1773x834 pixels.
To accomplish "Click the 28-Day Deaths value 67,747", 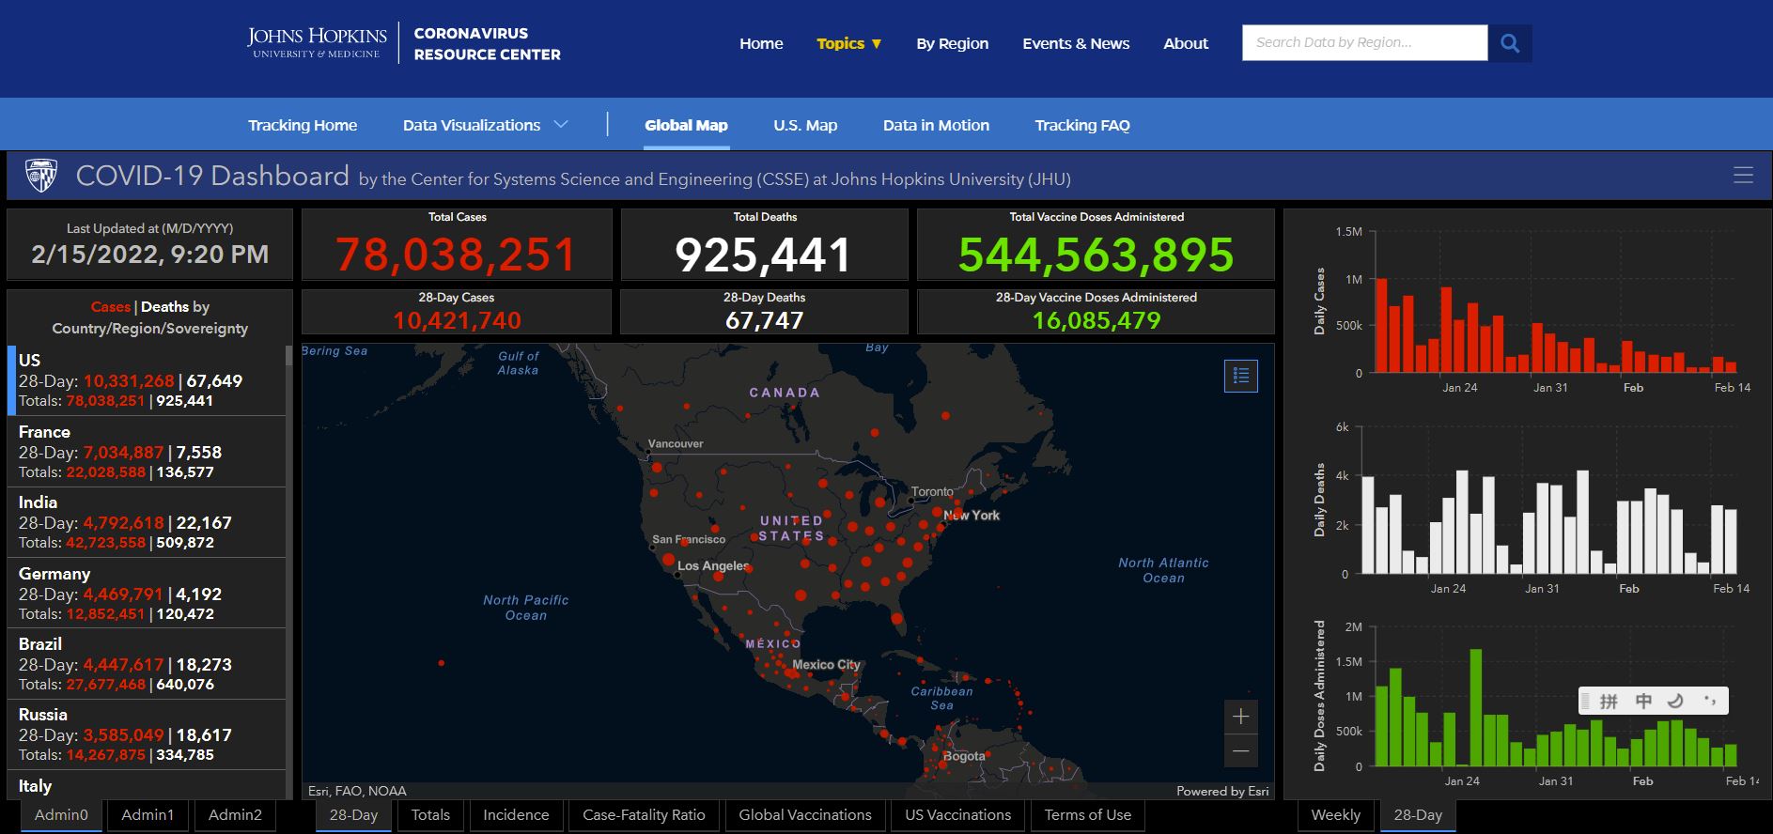I will 764,320.
